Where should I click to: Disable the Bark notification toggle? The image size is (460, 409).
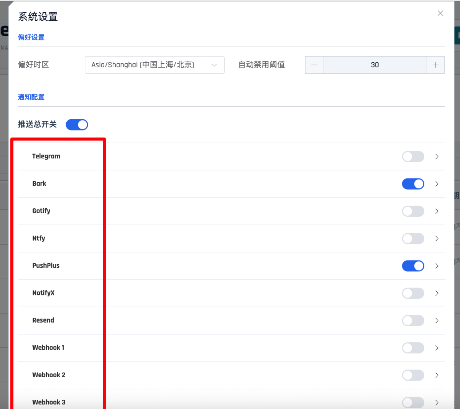click(x=413, y=184)
